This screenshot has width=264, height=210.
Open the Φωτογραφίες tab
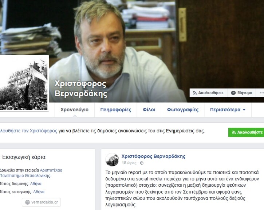[x=183, y=110]
